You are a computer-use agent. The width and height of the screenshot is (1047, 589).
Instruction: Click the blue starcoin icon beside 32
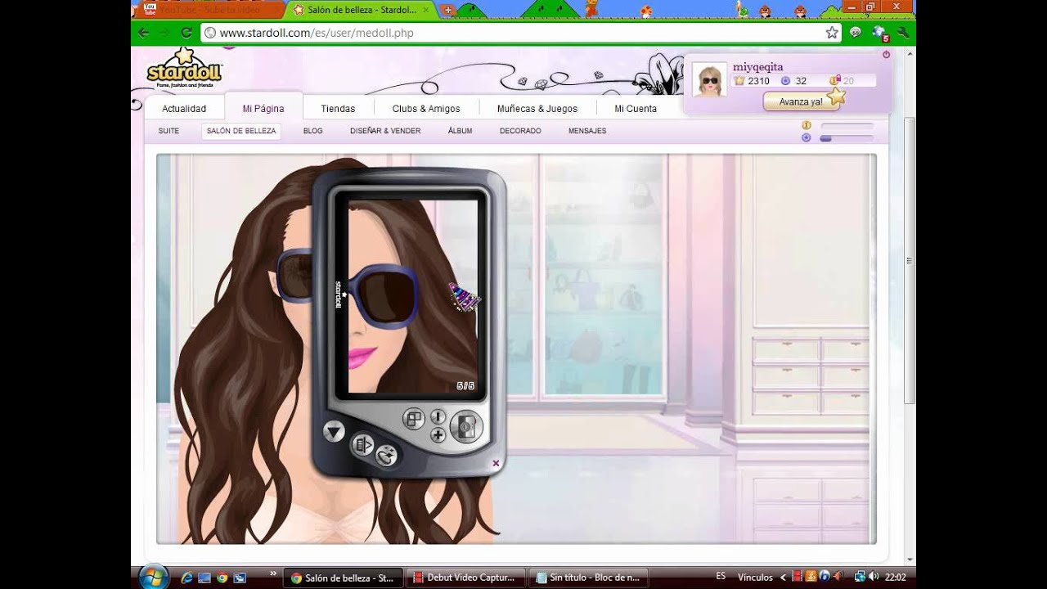coord(786,81)
